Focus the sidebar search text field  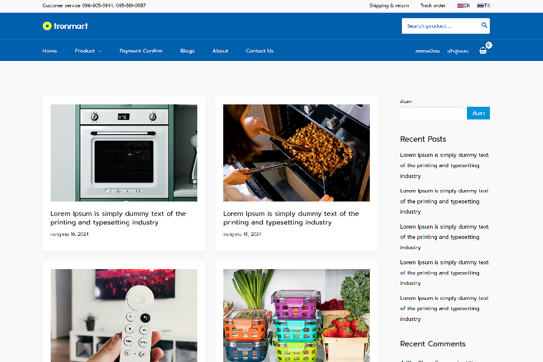click(431, 113)
